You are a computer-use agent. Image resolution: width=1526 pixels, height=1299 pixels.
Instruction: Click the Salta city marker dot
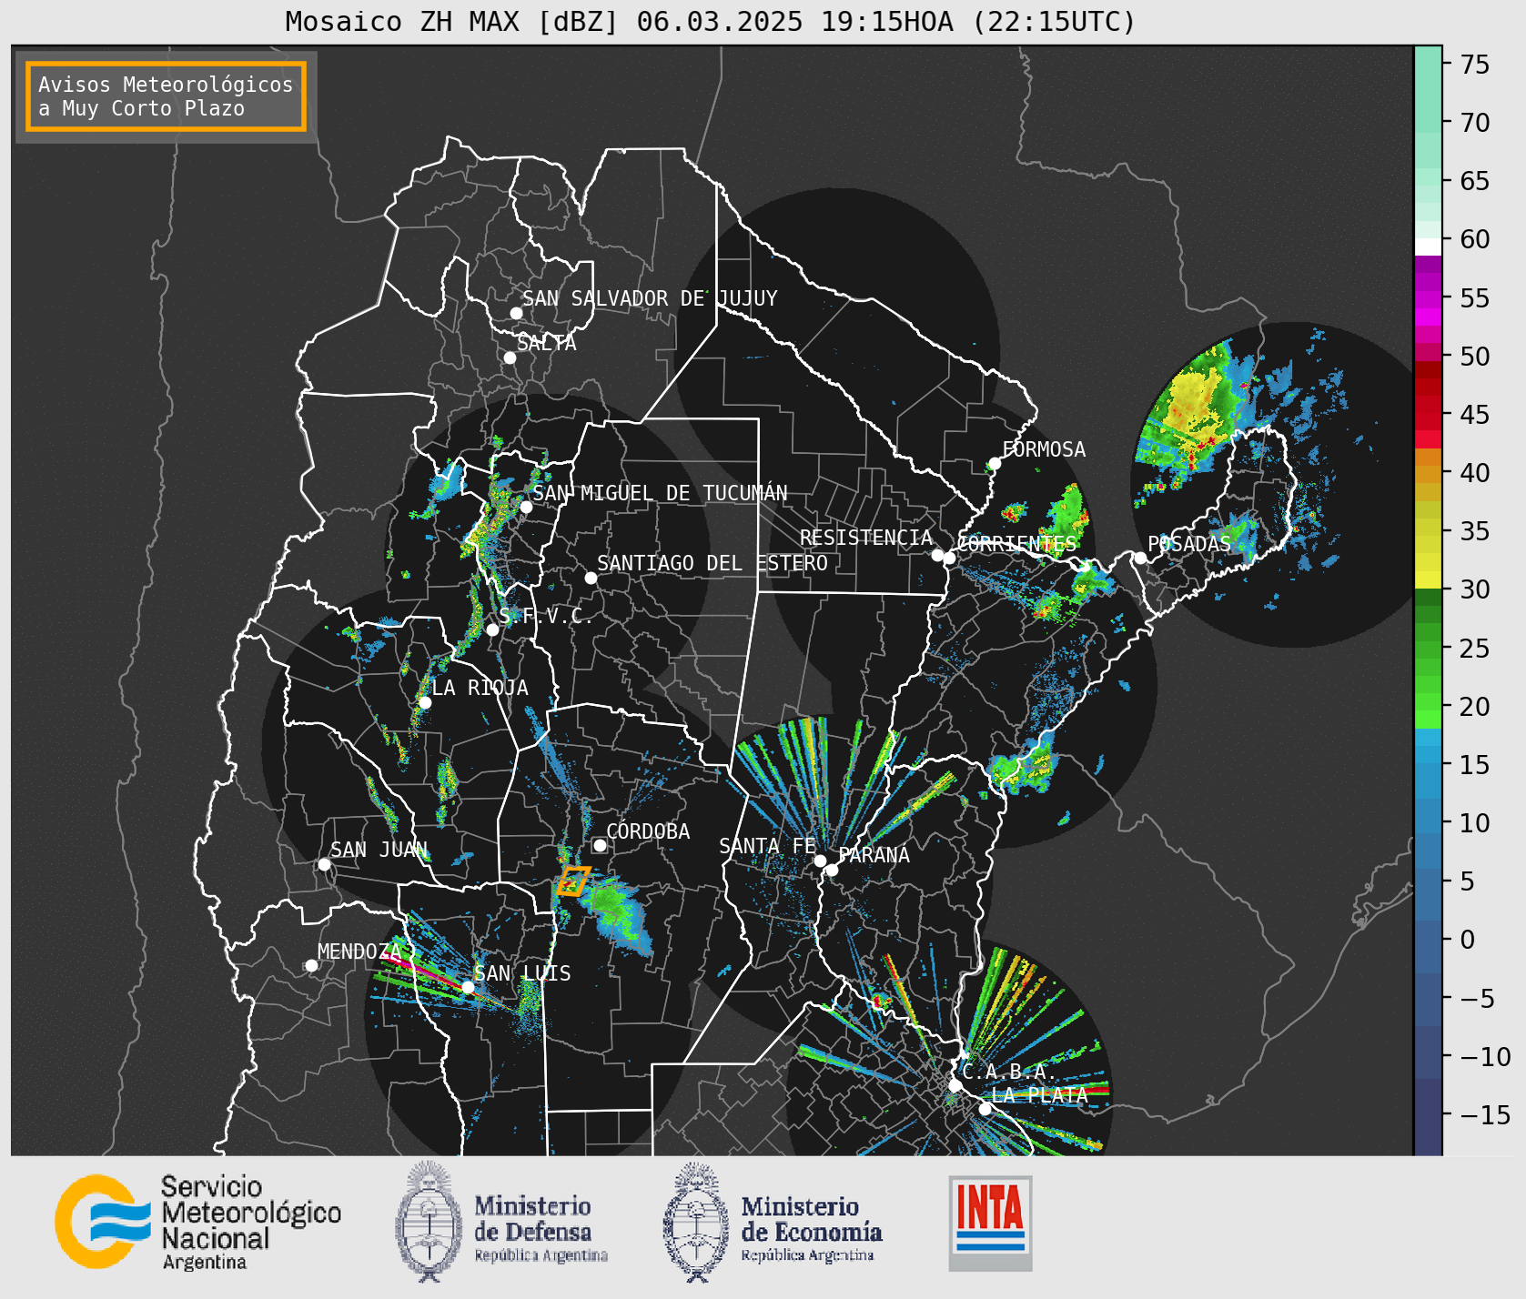510,357
